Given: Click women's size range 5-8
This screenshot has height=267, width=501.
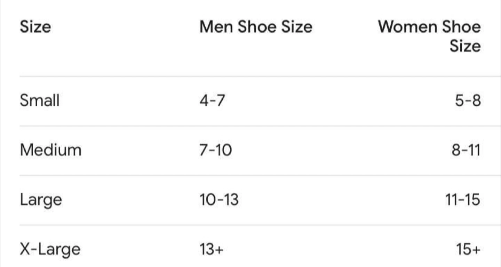Looking at the screenshot, I should (x=468, y=101).
